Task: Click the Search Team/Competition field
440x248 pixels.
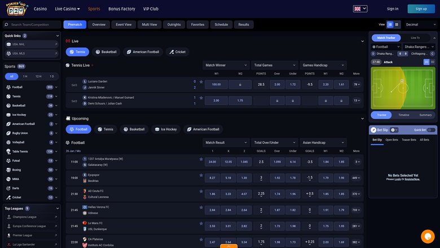Action: [32, 25]
